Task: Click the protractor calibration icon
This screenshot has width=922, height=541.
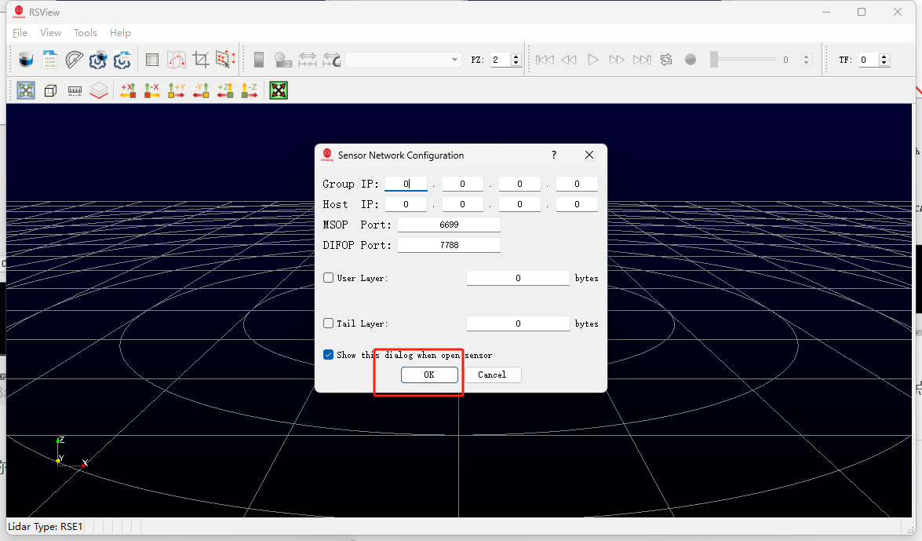Action: (x=74, y=60)
